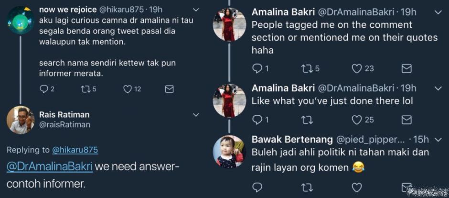Open the Amalina Bakri profile name
Viewport: 449px width, 198px height.
[283, 11]
